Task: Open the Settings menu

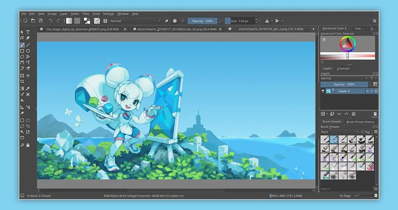Action: click(x=108, y=14)
